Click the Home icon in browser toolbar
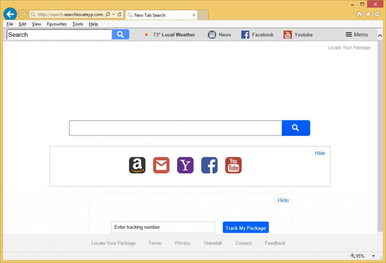 (x=359, y=14)
